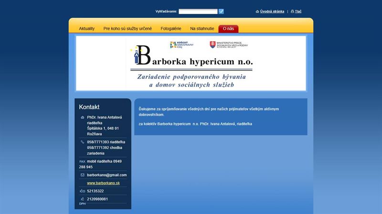Click the Tlač print link
Image resolution: width=382 pixels, height=214 pixels.
(298, 11)
